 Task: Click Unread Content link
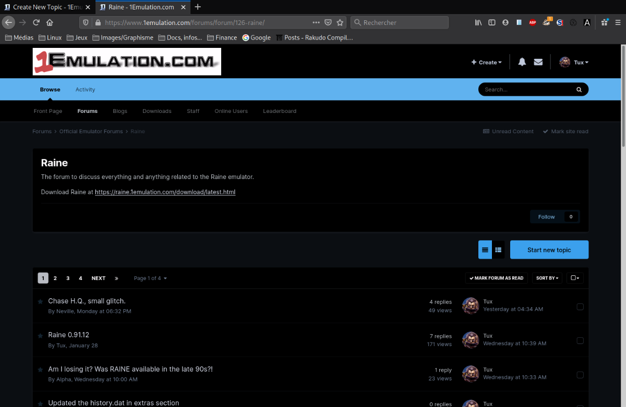508,131
